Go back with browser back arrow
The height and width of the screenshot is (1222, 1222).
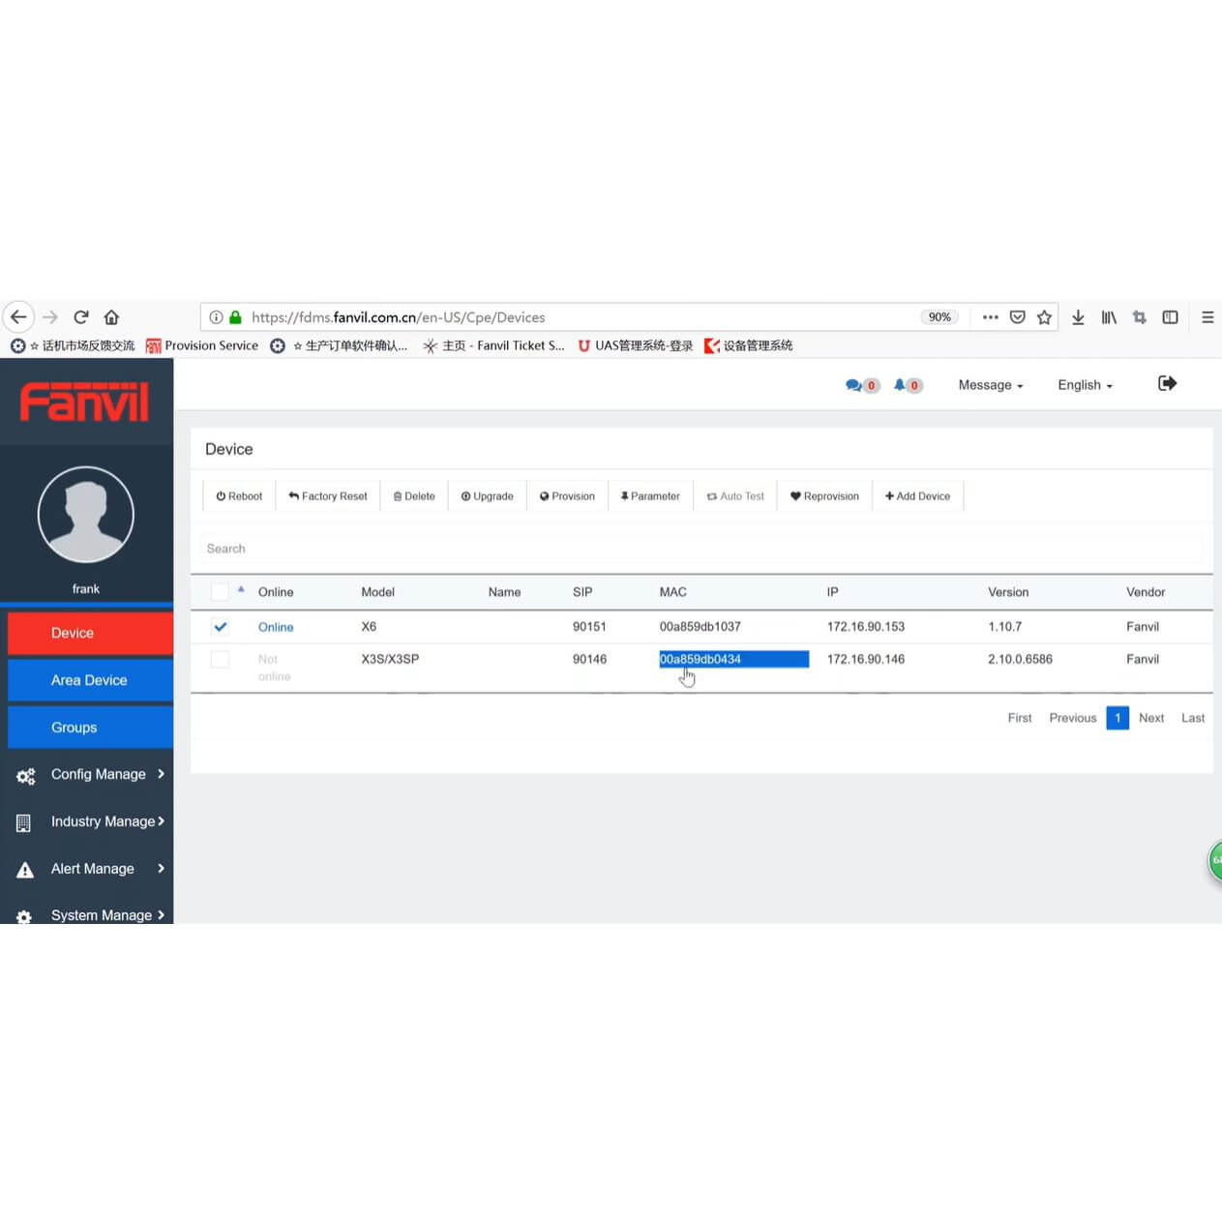18,317
